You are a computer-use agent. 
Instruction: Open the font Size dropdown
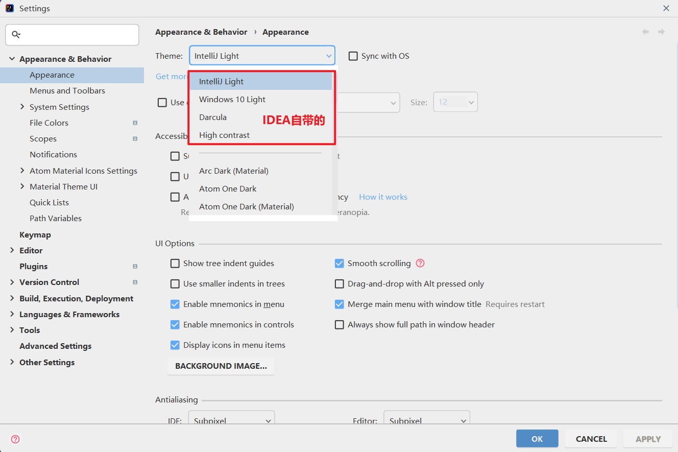click(x=455, y=102)
